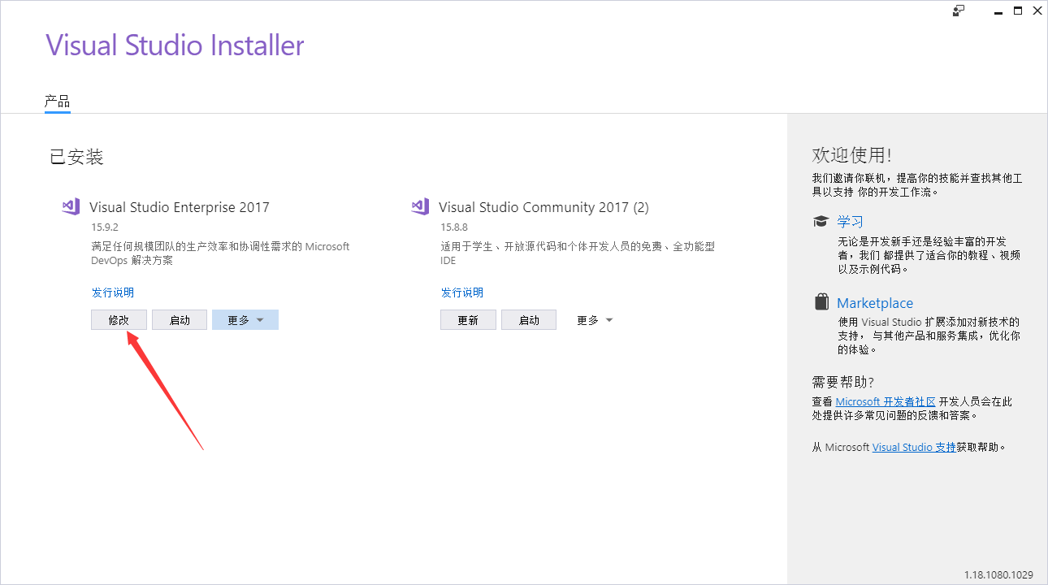Click 启动 for Visual Studio Enterprise 2017

click(180, 320)
